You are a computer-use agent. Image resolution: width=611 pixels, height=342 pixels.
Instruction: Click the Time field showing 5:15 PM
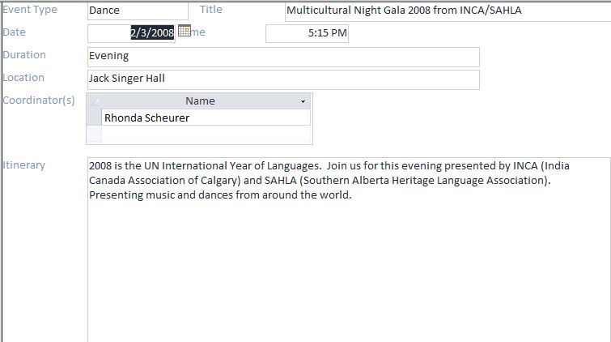coord(307,33)
